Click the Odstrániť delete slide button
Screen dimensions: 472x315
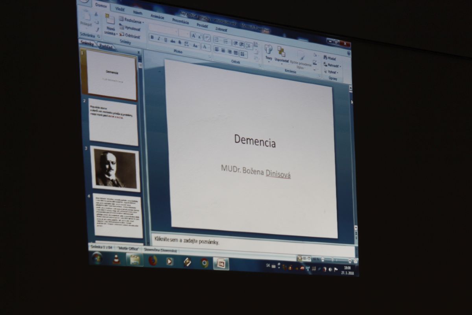(x=130, y=35)
